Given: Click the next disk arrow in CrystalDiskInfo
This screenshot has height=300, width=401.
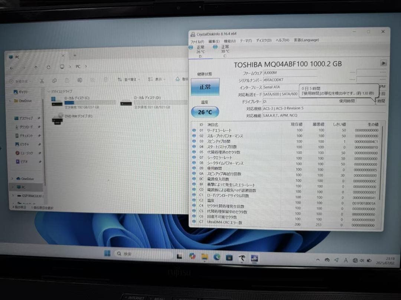Looking at the screenshot, I should tap(383, 63).
